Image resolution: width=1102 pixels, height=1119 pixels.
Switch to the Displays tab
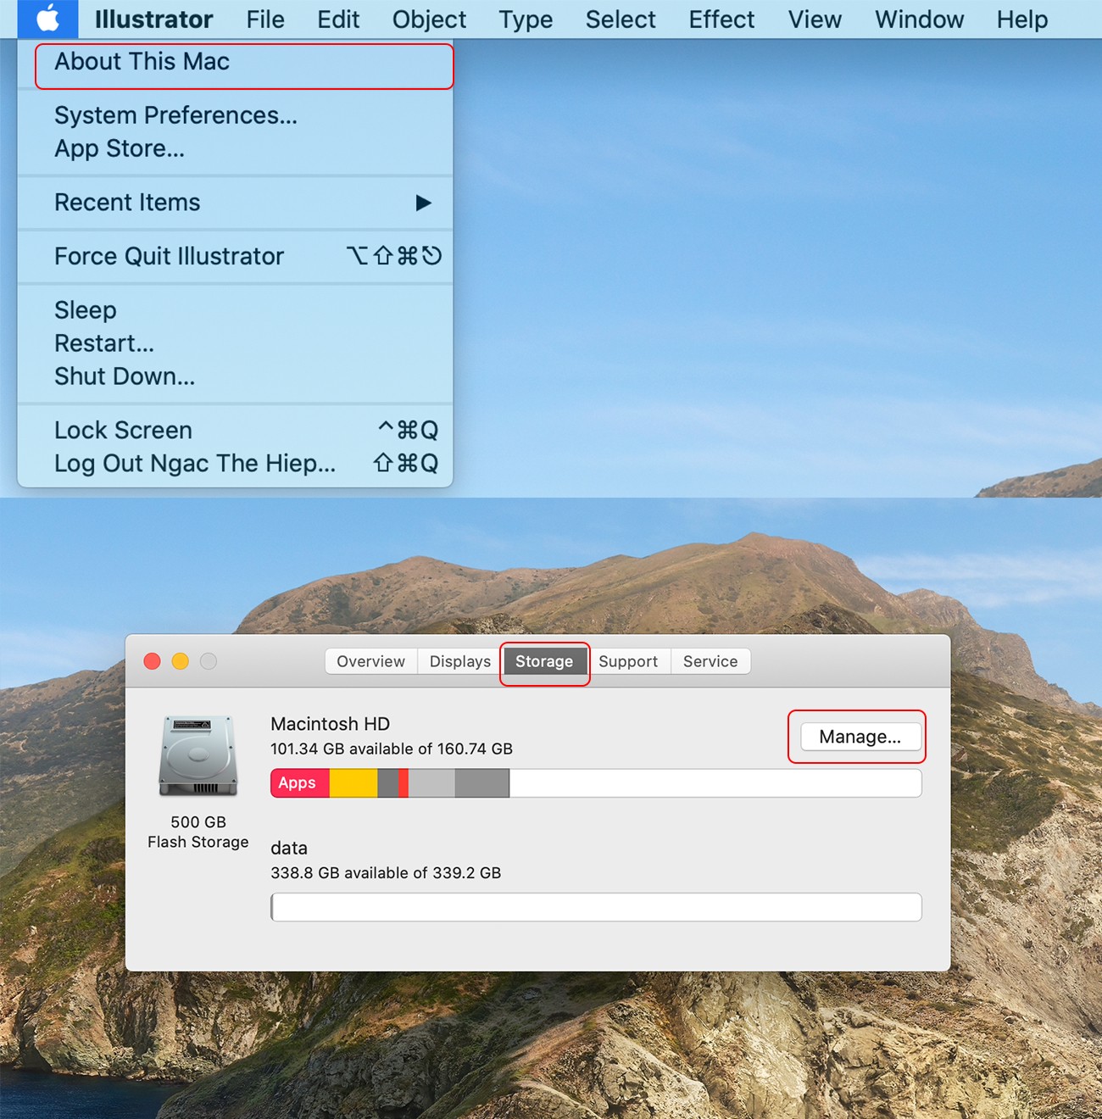tap(459, 661)
